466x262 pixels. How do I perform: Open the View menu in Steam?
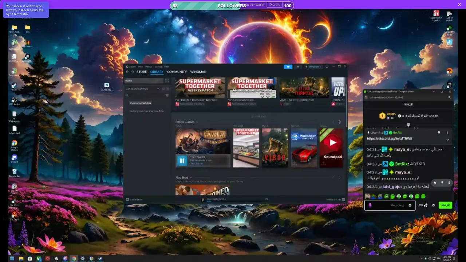point(141,67)
